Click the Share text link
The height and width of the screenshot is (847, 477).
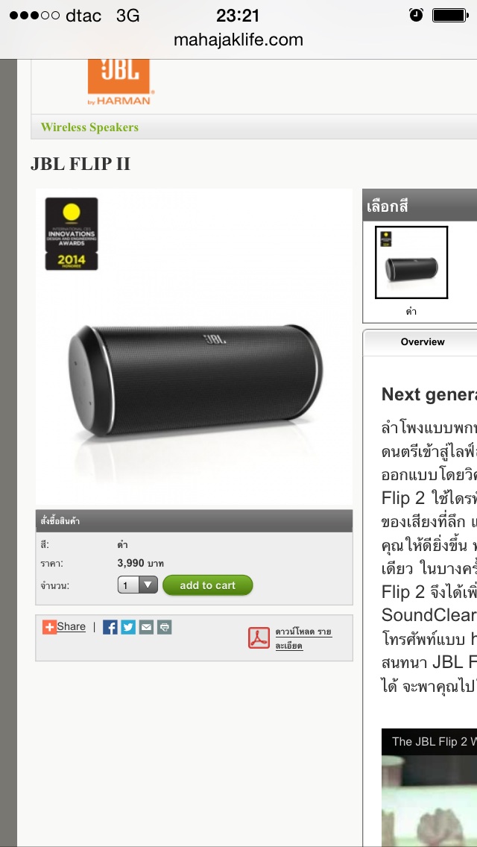click(72, 626)
